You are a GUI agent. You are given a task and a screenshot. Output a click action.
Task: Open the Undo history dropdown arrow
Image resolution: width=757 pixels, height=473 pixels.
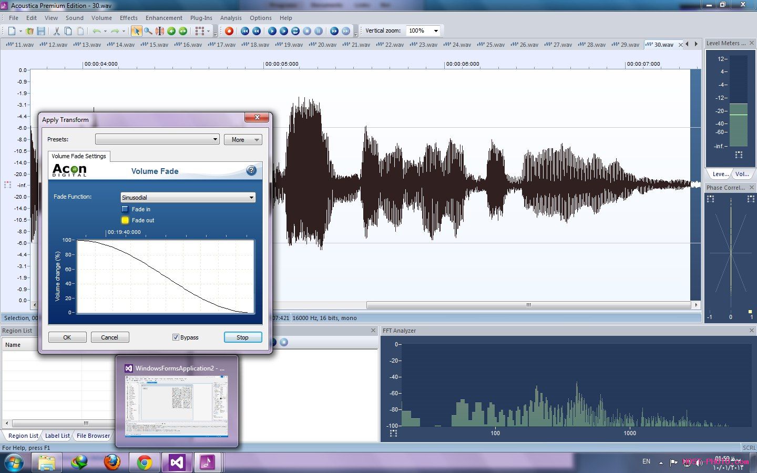pyautogui.click(x=105, y=31)
